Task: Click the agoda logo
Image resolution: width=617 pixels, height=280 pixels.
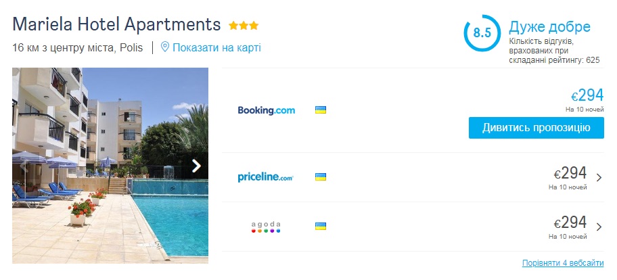Action: pyautogui.click(x=265, y=227)
